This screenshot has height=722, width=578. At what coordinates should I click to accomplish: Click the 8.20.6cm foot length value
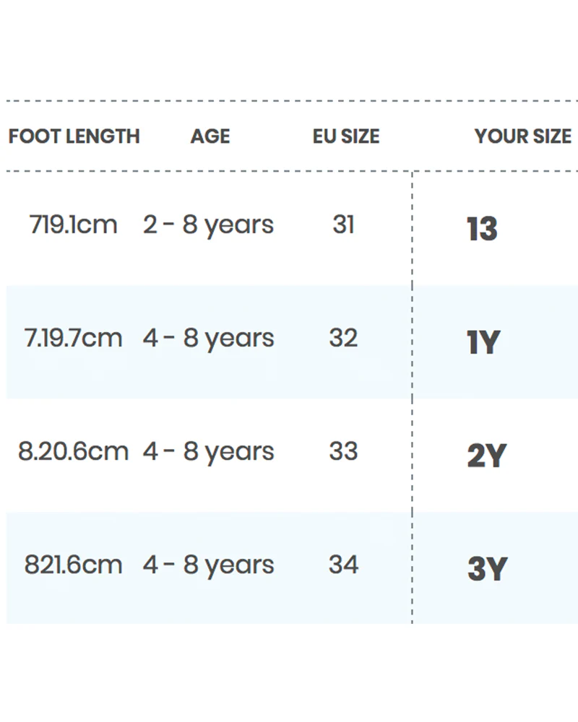tap(73, 451)
